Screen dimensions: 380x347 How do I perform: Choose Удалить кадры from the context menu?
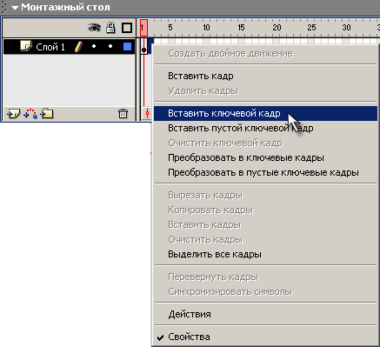(265, 91)
